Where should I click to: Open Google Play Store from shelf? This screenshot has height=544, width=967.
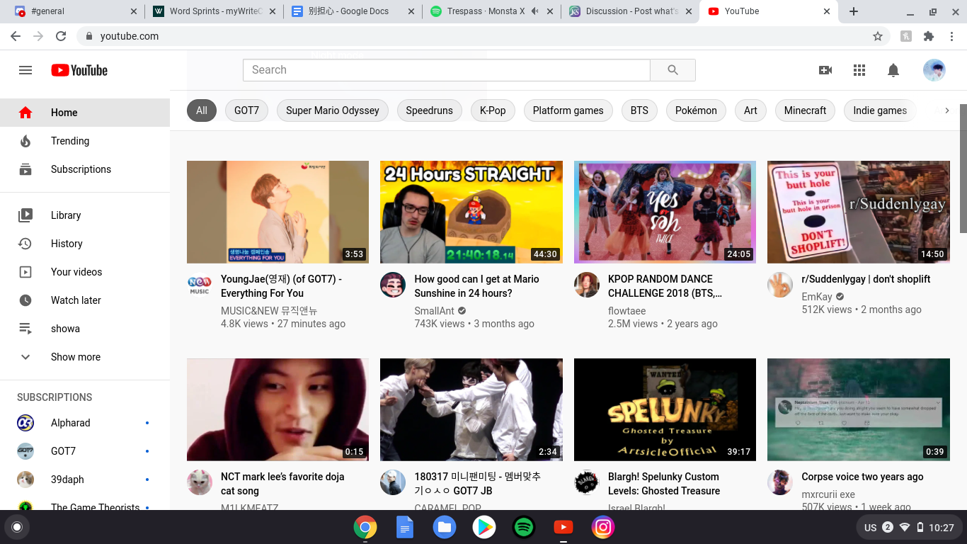point(484,527)
